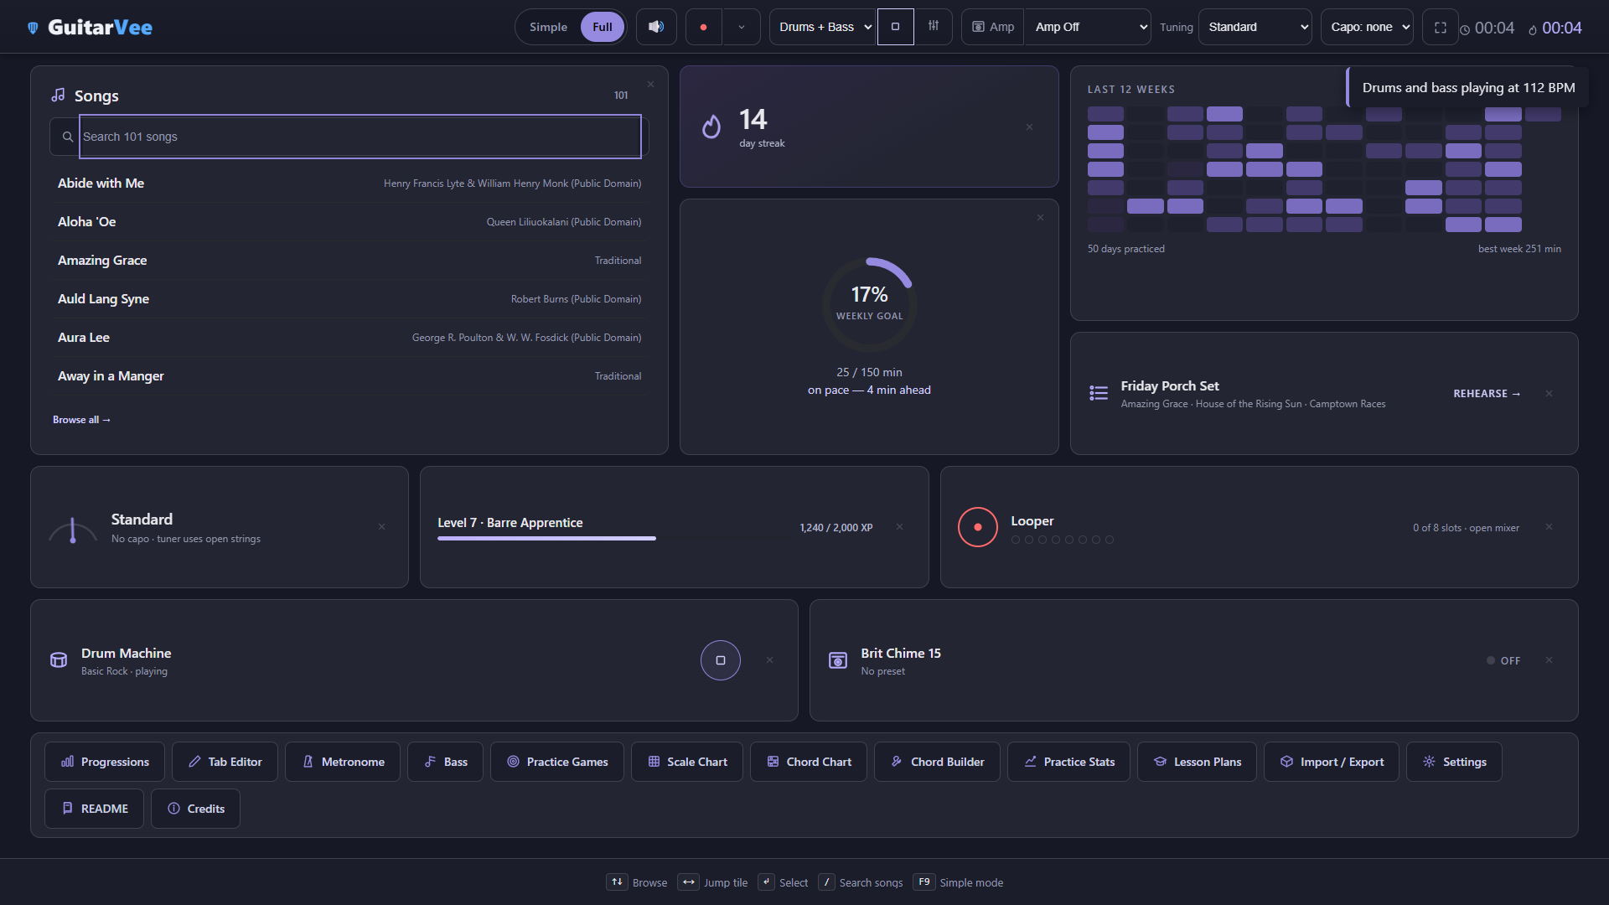Open backing track mixer sliders icon
This screenshot has height=905, width=1609.
pos(933,27)
